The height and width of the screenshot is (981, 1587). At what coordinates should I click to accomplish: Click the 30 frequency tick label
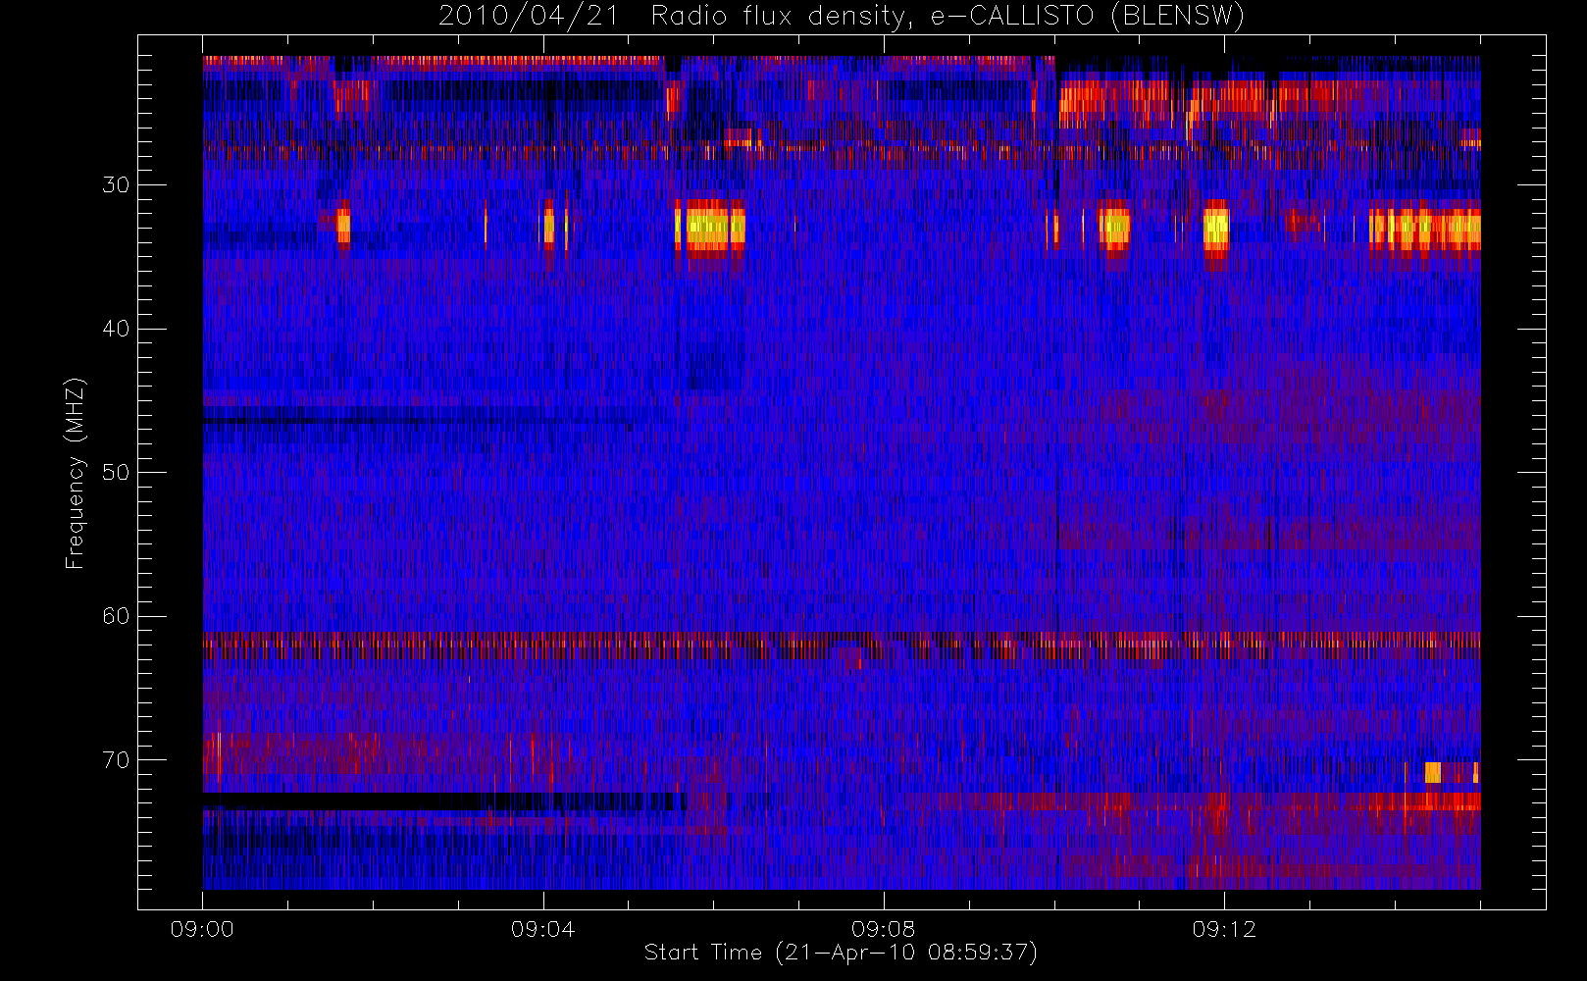click(116, 184)
